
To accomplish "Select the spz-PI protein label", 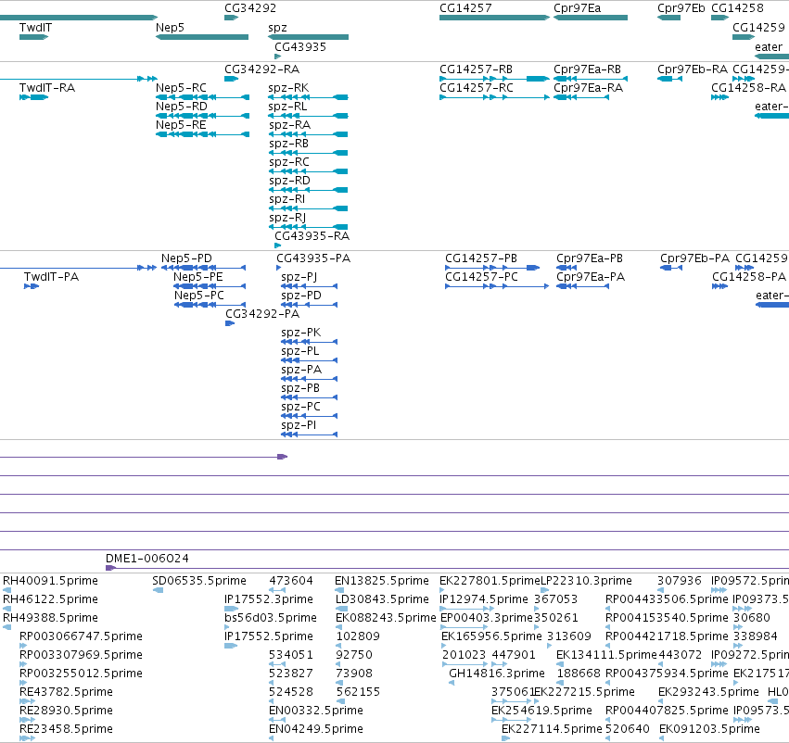I will pos(299,426).
